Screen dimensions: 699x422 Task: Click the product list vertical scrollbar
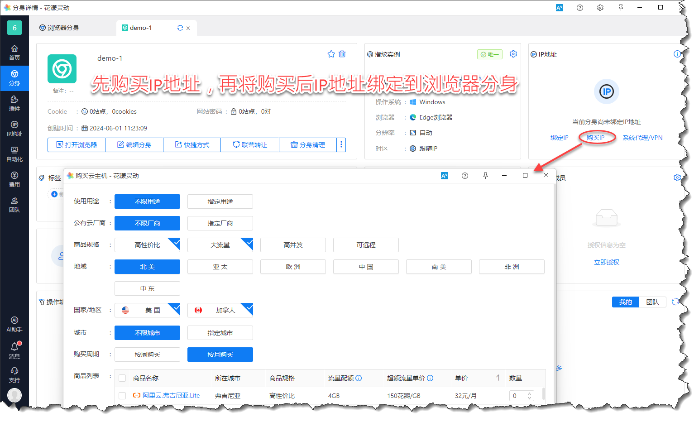(543, 393)
